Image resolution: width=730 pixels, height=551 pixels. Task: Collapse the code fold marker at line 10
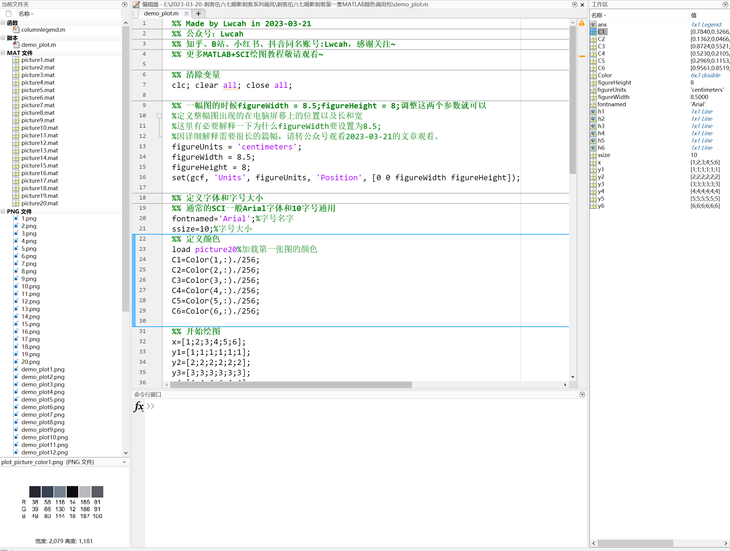(x=159, y=115)
